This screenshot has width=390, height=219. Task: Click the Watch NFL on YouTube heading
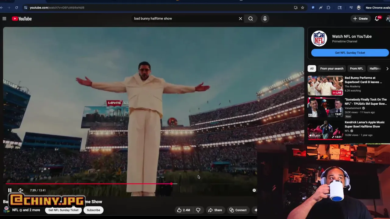pos(352,36)
